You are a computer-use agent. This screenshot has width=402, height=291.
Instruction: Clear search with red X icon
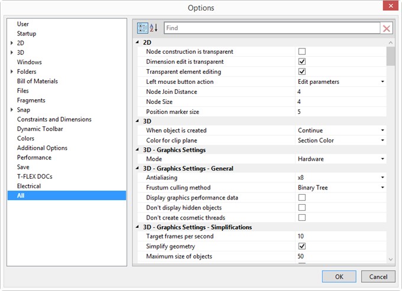387,28
